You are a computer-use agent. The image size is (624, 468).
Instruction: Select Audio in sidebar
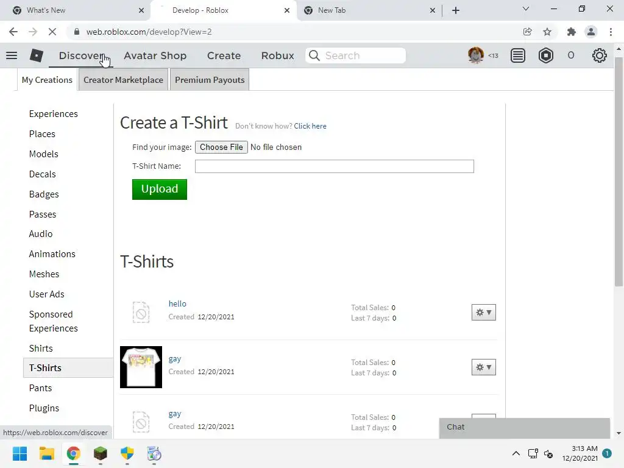[41, 234]
